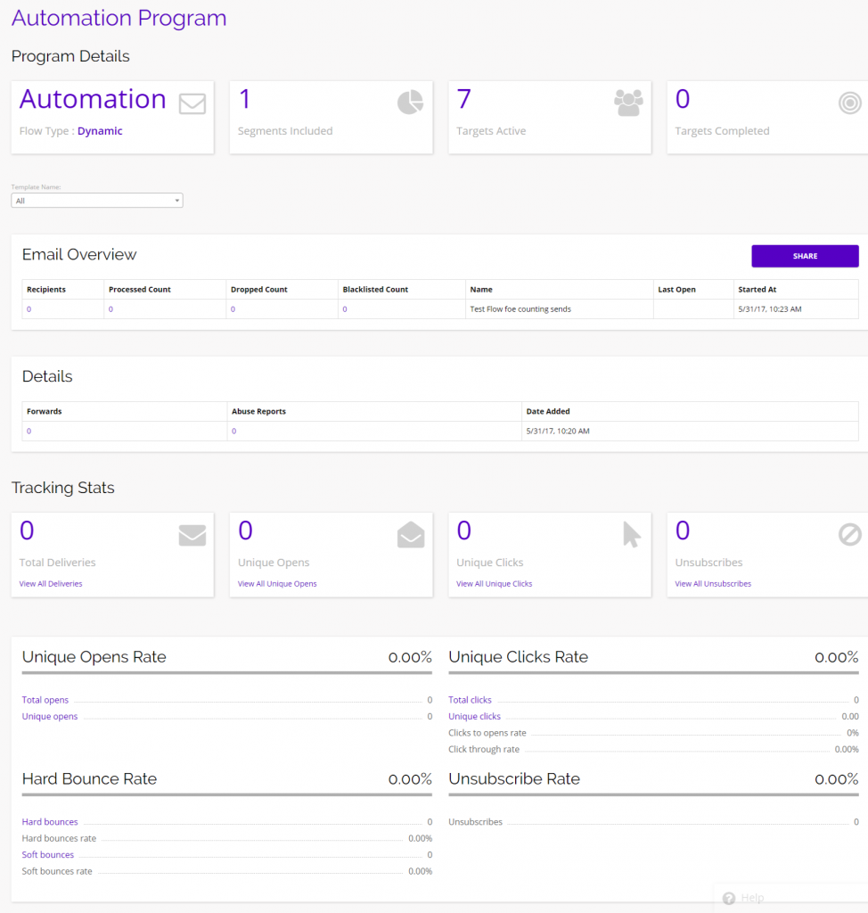Click the SHARE button

[804, 256]
